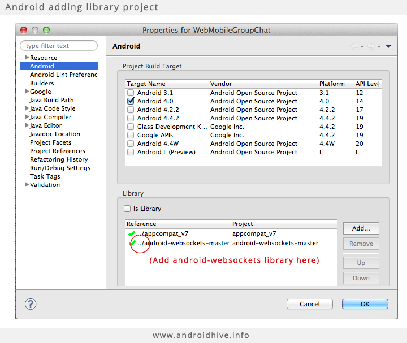
Task: Click the Add... library button
Action: click(361, 228)
